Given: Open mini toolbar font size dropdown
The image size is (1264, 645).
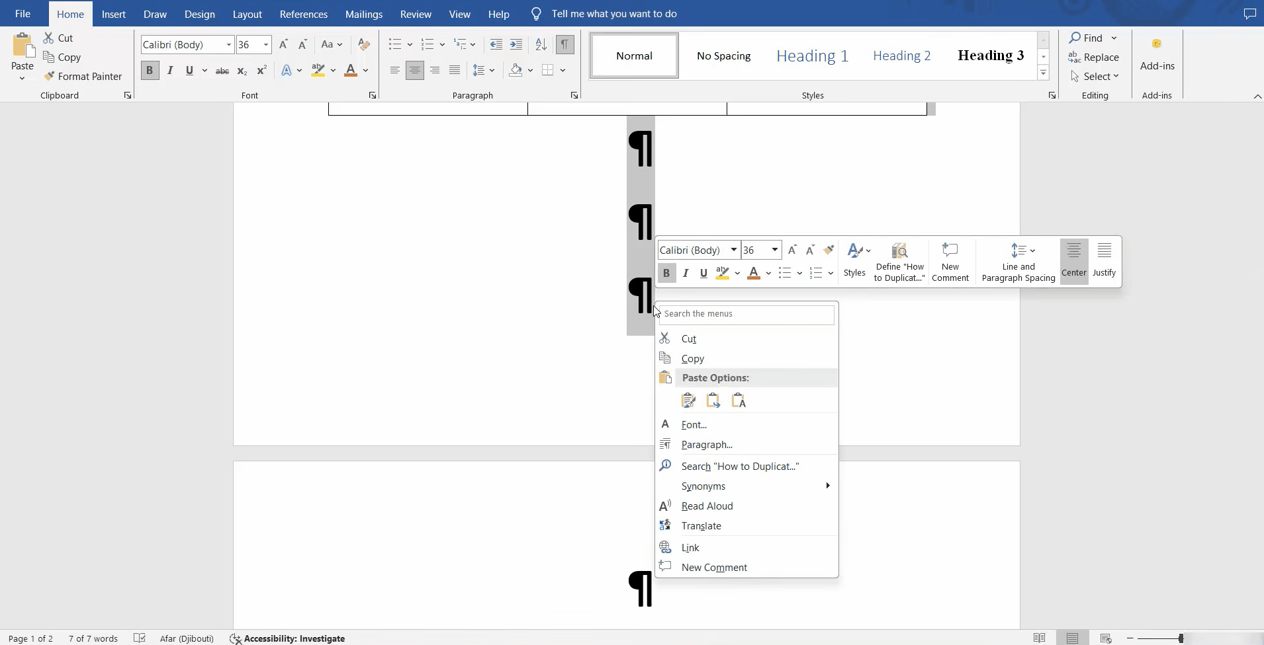Looking at the screenshot, I should click(774, 250).
